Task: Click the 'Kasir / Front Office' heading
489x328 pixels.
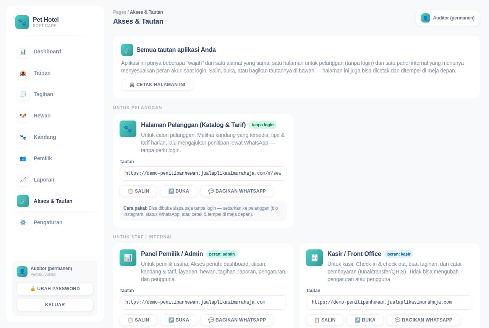Action: pos(354,254)
